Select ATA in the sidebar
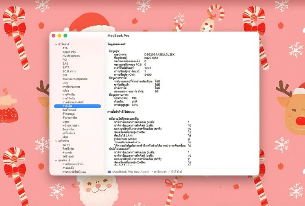The height and width of the screenshot is (206, 305). pos(65,48)
